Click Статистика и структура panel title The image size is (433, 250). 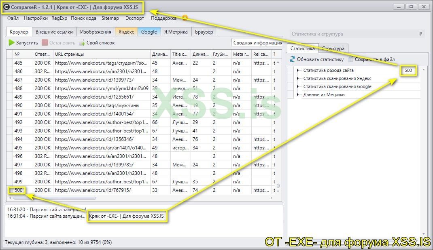[x=317, y=34]
